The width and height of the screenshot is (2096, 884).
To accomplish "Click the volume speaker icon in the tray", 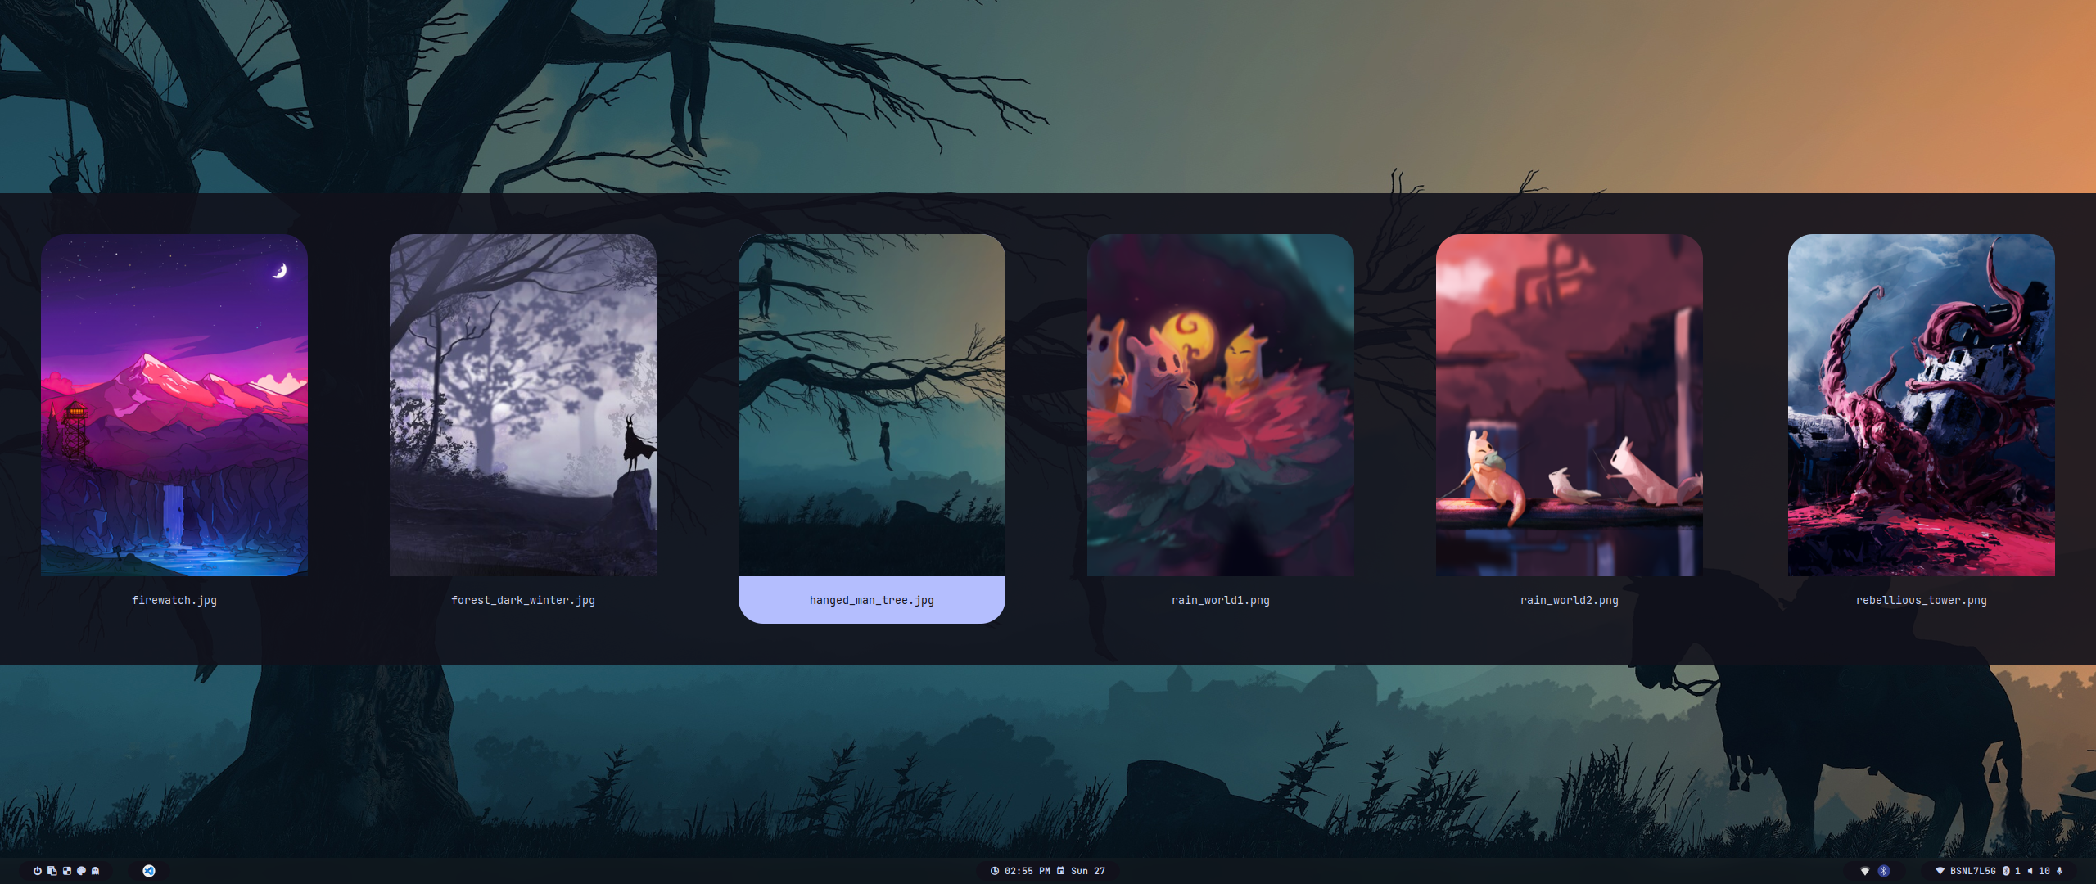I will click(2030, 871).
